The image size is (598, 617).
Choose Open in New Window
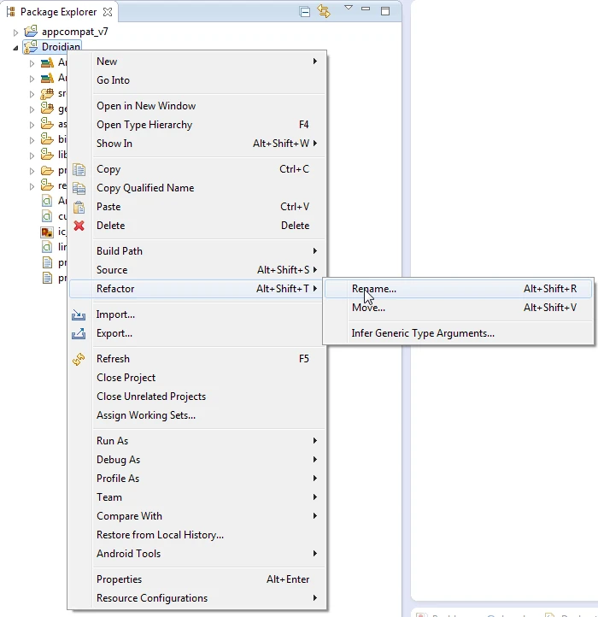(198, 106)
